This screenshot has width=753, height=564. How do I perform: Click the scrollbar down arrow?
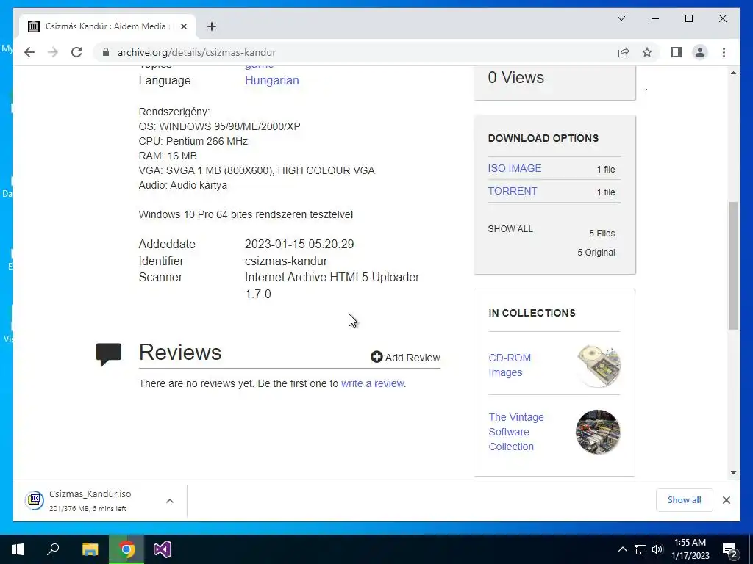[733, 473]
